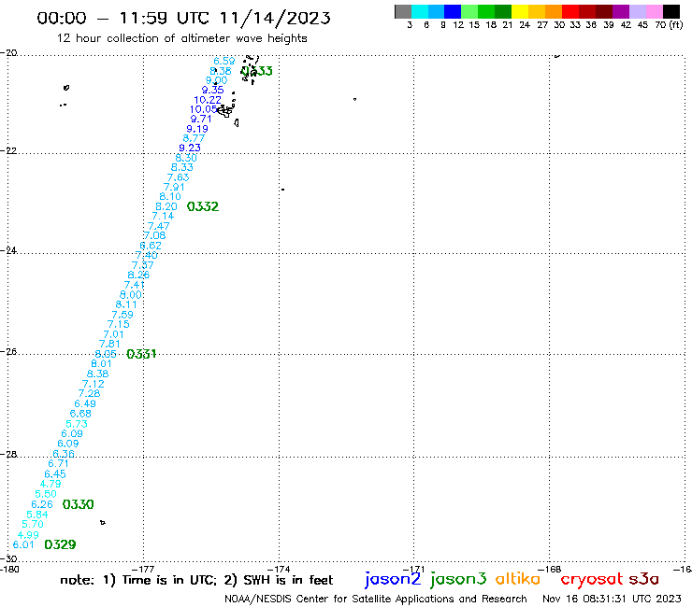692x607 pixels.
Task: Click the -168 longitude axis label
Action: click(551, 569)
